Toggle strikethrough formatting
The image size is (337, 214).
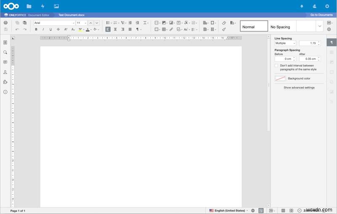click(58, 29)
